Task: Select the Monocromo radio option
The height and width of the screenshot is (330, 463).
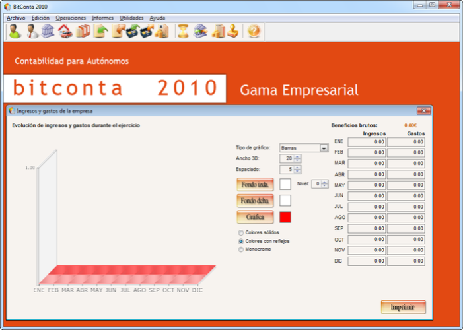Action: click(241, 249)
